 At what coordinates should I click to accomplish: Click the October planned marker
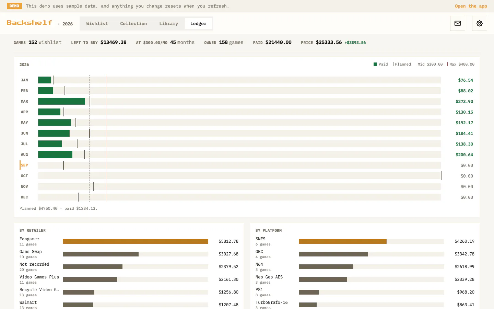click(441, 176)
